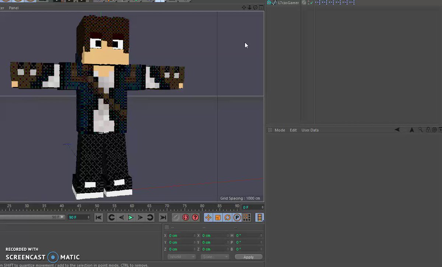Click the Attributes target circle icon

[434, 130]
